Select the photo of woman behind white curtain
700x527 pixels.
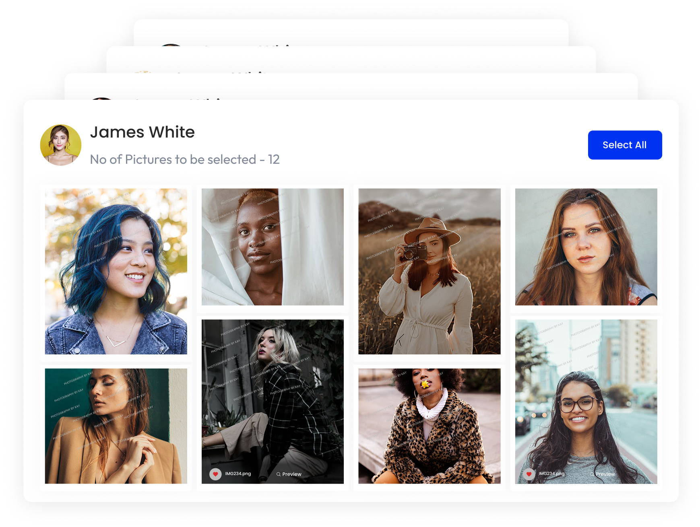pyautogui.click(x=273, y=247)
